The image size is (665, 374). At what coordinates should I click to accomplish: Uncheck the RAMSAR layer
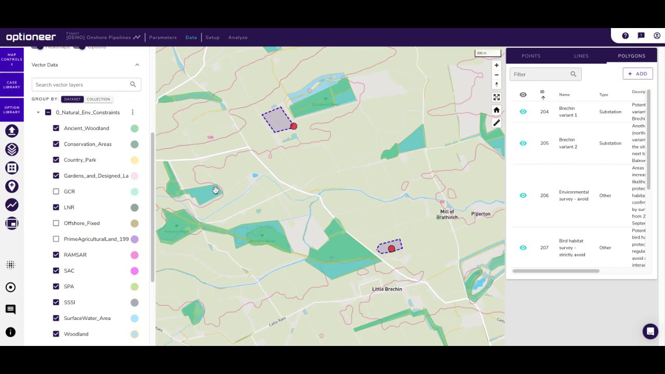56,255
